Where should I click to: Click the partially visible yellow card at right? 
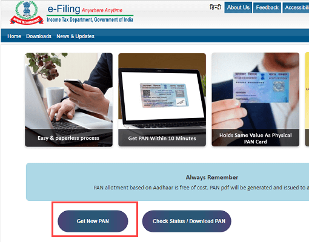[x=307, y=99]
